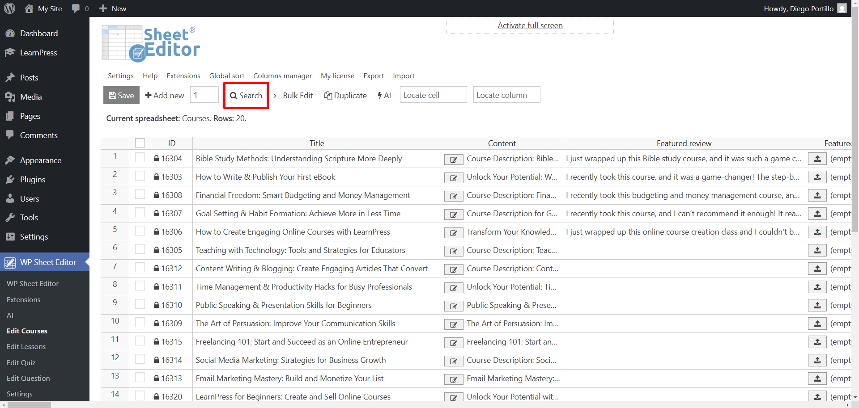This screenshot has width=859, height=408.
Task: Select row 1 checkbox
Action: tap(140, 158)
